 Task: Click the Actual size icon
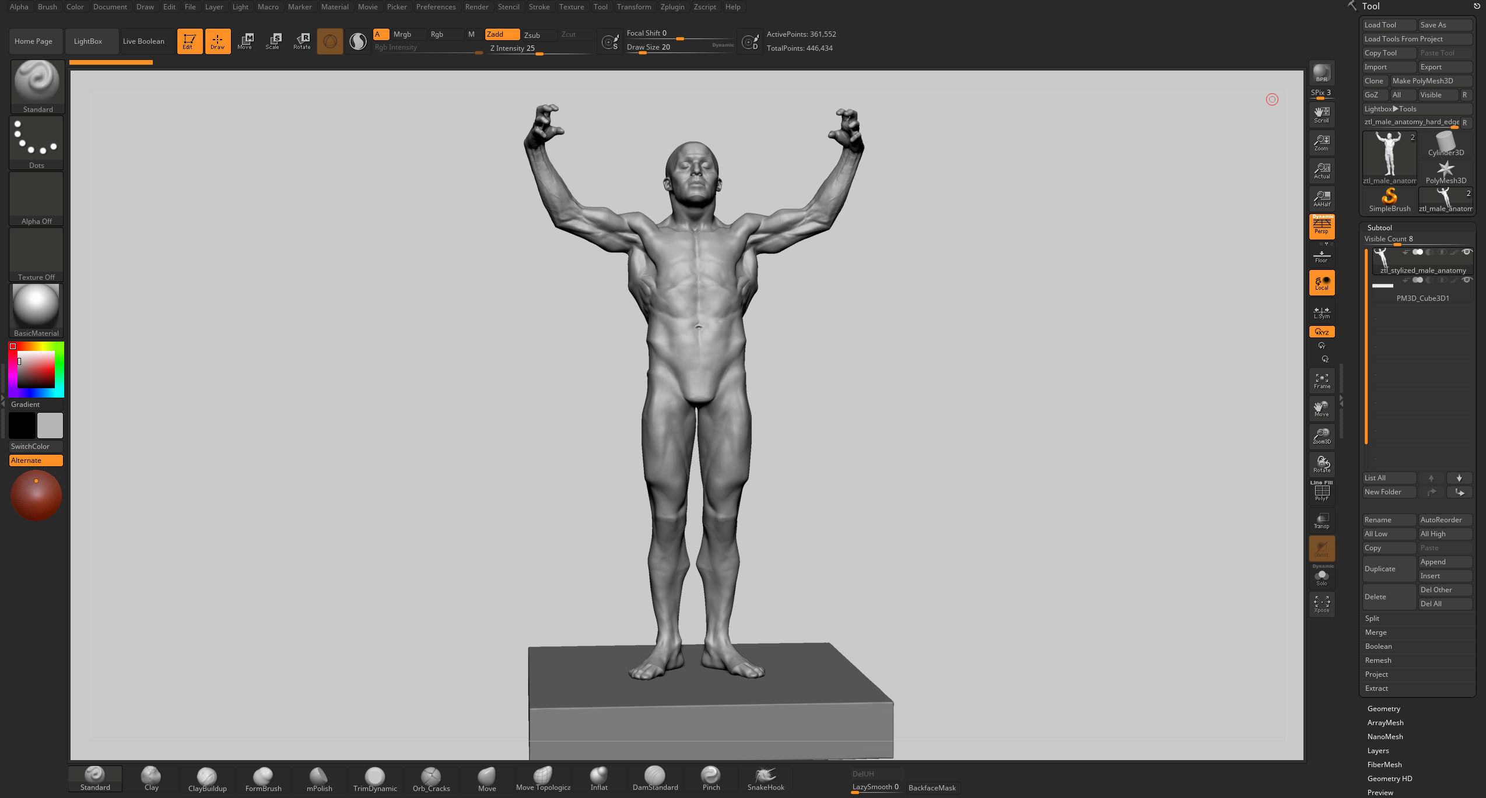click(x=1322, y=170)
